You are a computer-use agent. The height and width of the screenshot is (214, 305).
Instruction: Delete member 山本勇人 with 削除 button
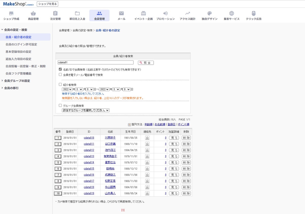pos(186,193)
